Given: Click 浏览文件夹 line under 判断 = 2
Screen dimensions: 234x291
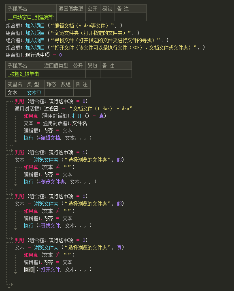Looking at the screenshot, I should (x=69, y=204).
